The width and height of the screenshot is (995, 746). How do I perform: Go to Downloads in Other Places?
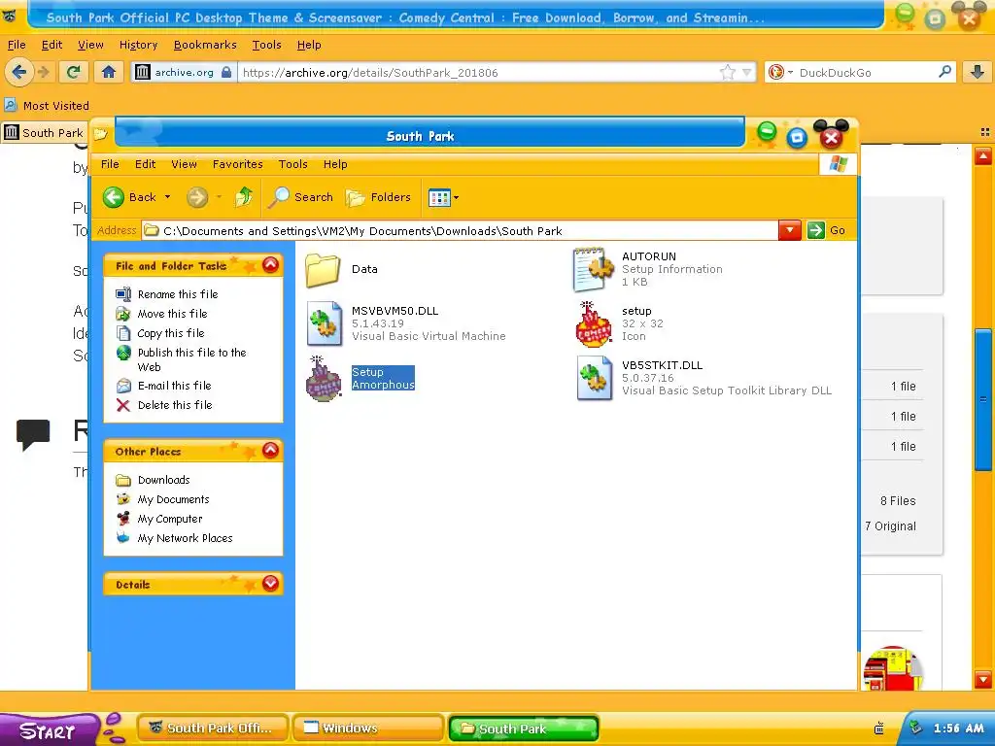[163, 480]
